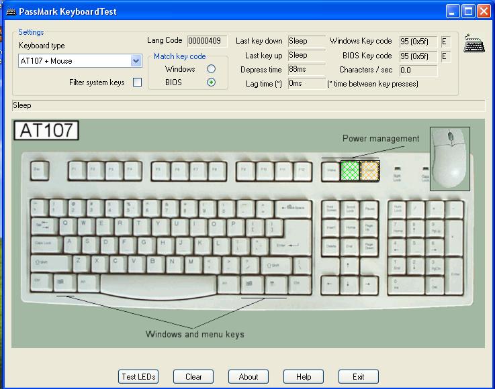The height and width of the screenshot is (389, 495).
Task: Click the left Shift key image
Action: pos(51,263)
